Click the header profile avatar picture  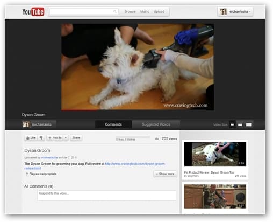223,12
